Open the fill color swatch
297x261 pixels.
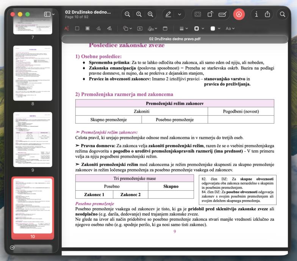(213, 29)
